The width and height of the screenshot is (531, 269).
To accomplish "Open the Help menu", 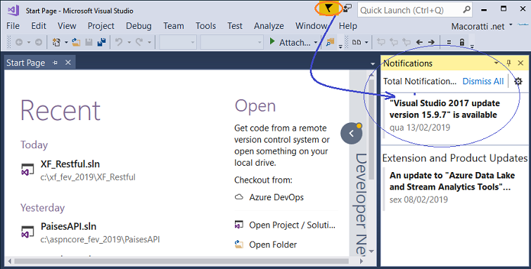I will [348, 26].
